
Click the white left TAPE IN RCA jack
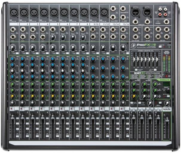(x=160, y=9)
